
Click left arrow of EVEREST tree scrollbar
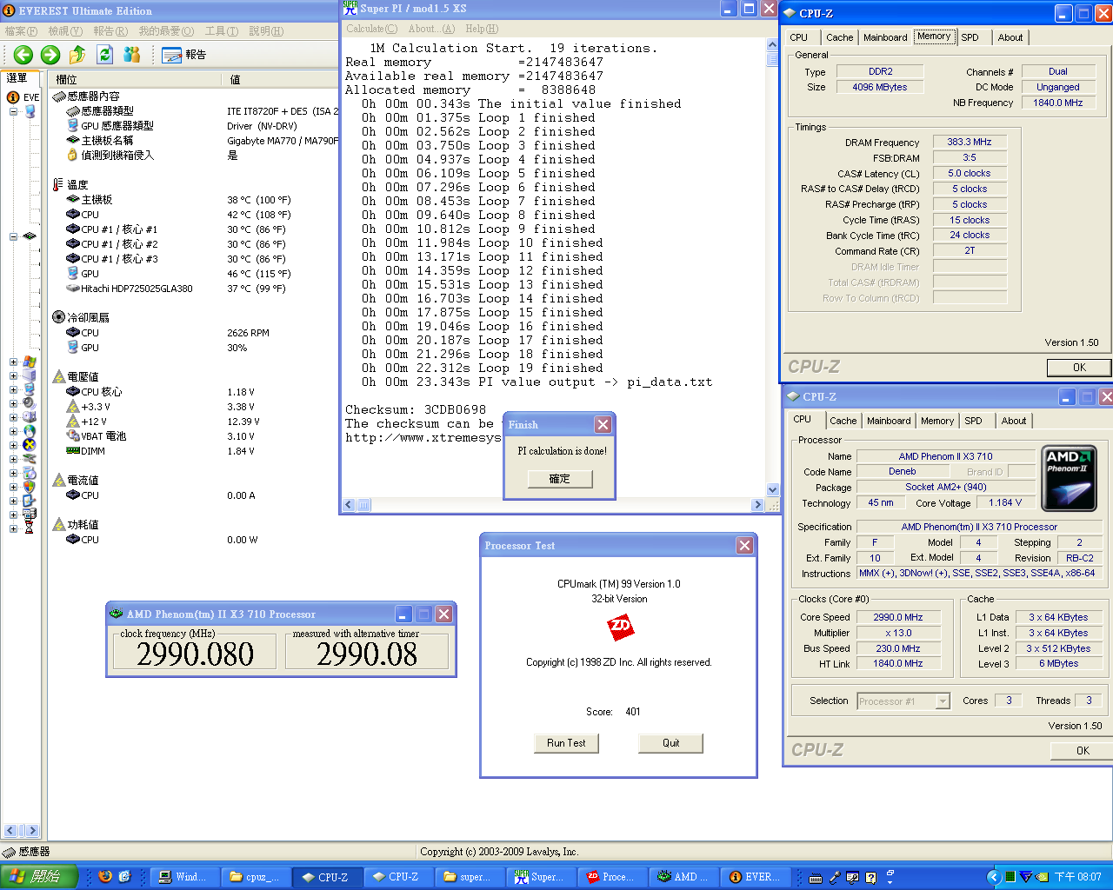coord(11,831)
